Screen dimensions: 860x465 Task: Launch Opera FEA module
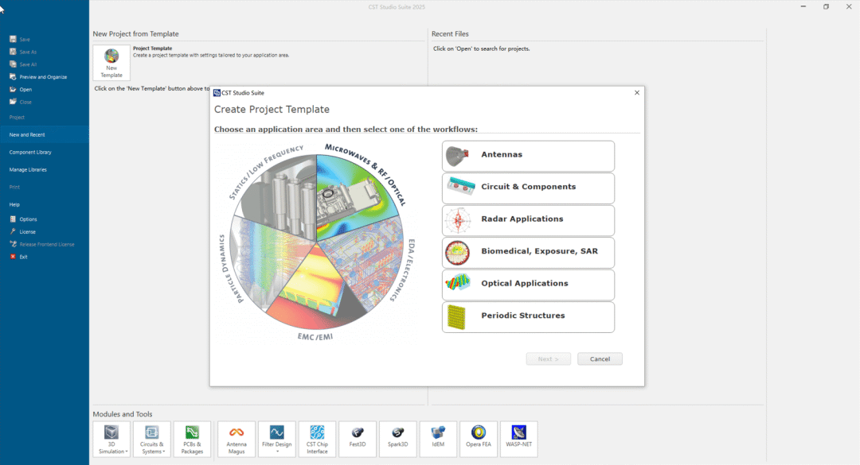479,439
